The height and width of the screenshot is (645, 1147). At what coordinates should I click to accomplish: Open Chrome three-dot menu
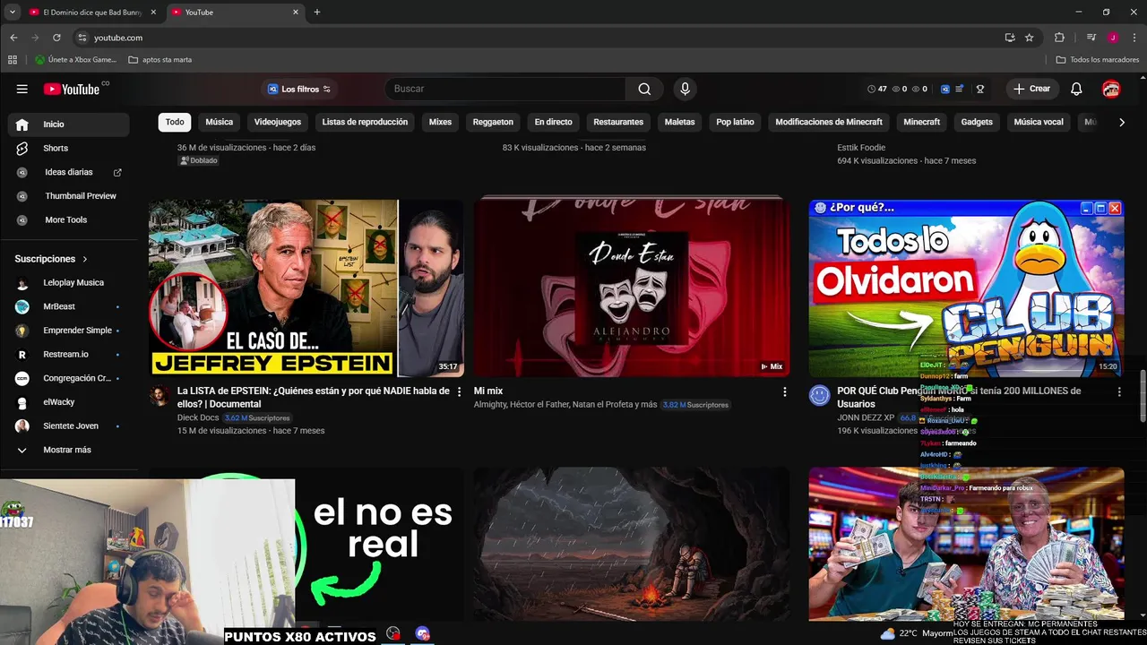1134,38
